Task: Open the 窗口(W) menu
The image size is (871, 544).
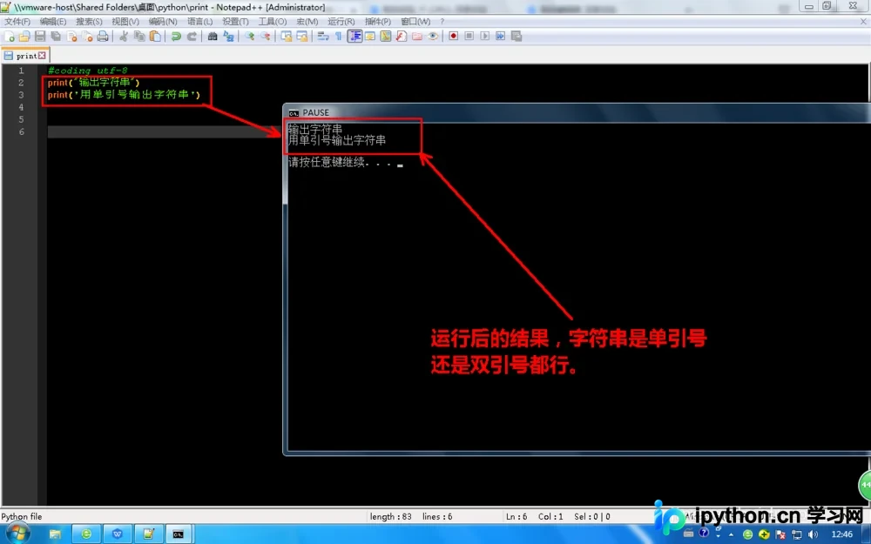Action: [x=415, y=21]
